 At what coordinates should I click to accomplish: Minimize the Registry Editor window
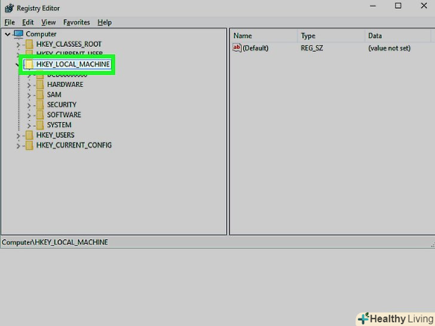373,6
